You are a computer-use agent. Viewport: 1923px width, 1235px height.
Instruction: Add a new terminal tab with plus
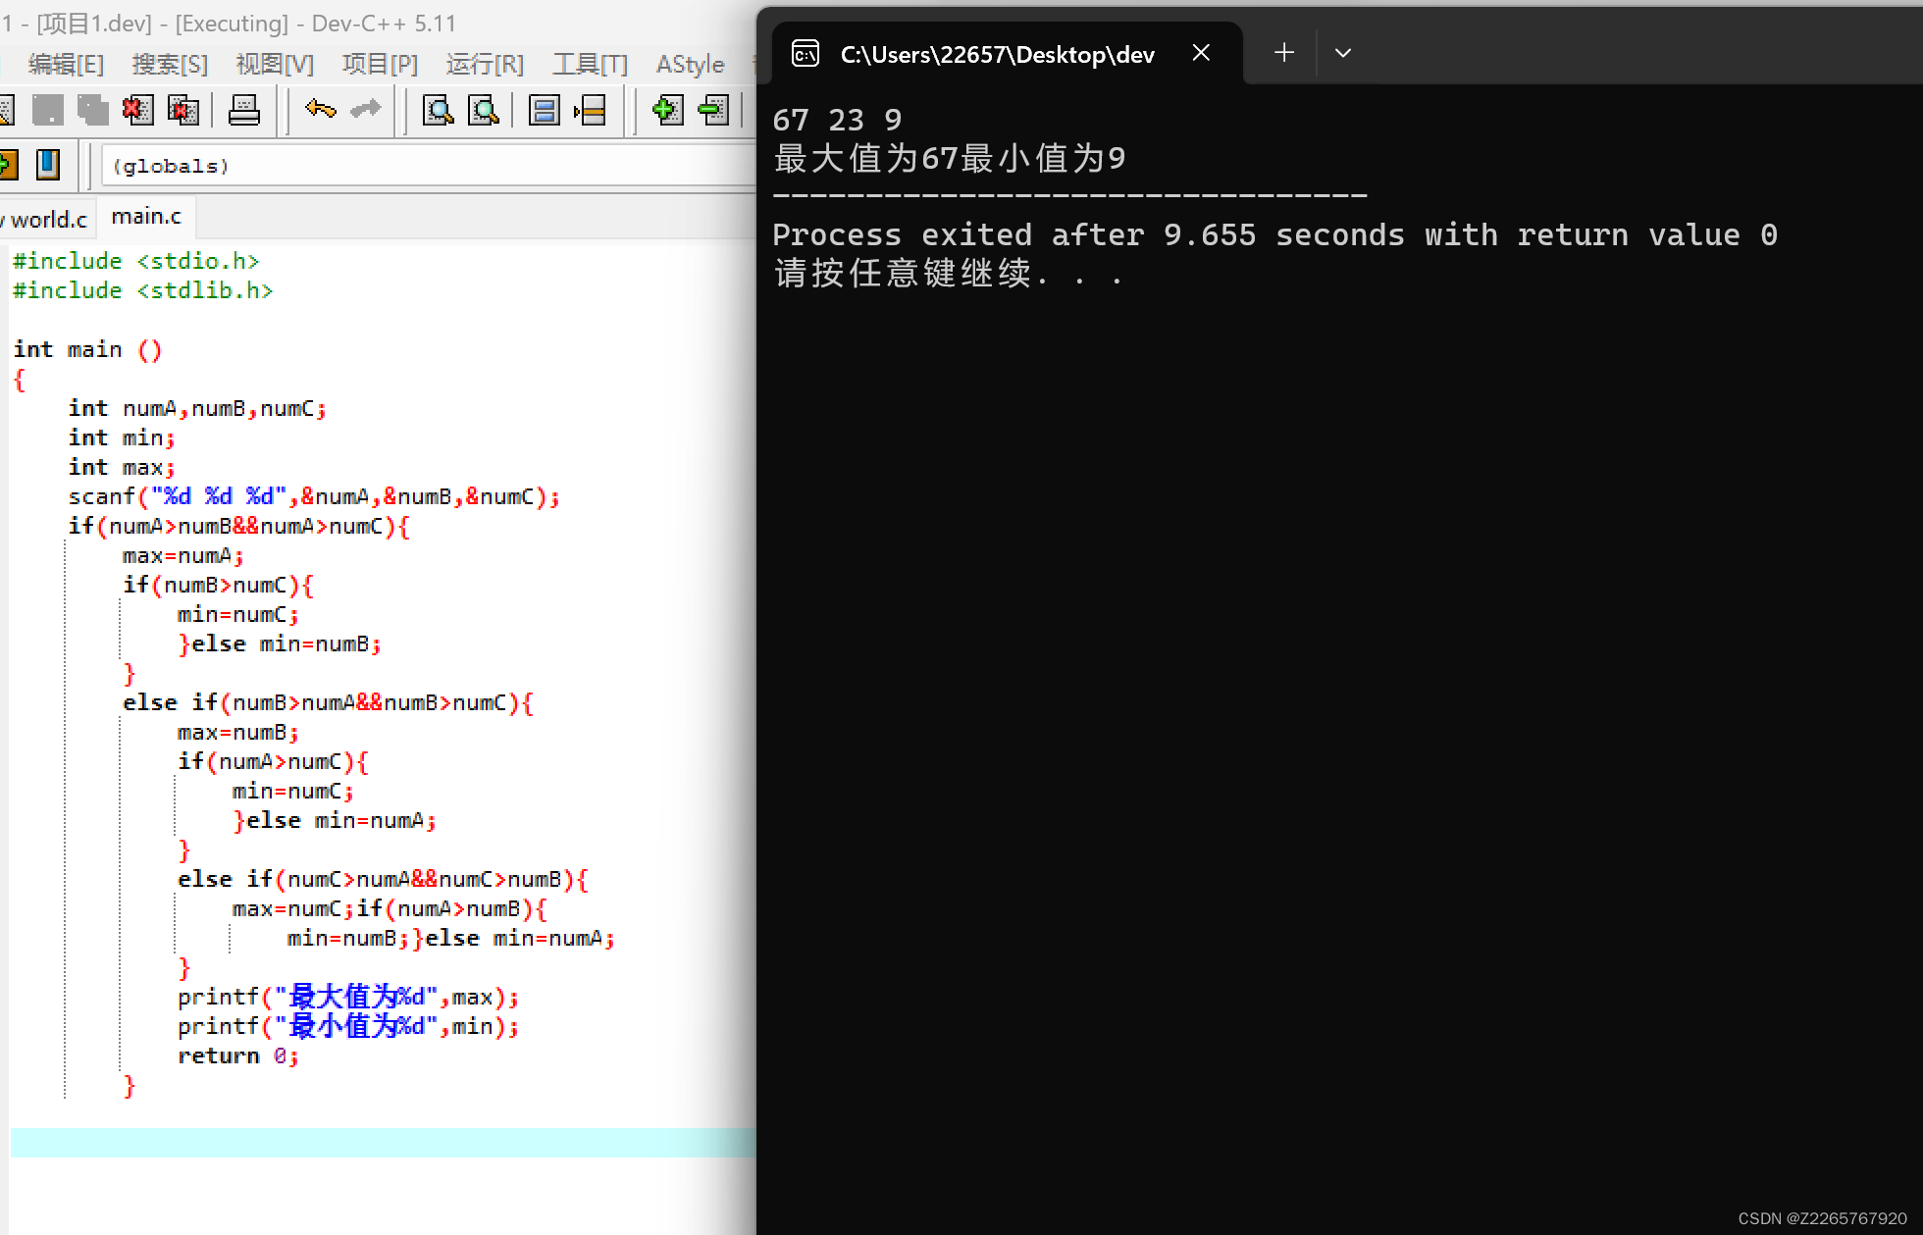(x=1283, y=53)
